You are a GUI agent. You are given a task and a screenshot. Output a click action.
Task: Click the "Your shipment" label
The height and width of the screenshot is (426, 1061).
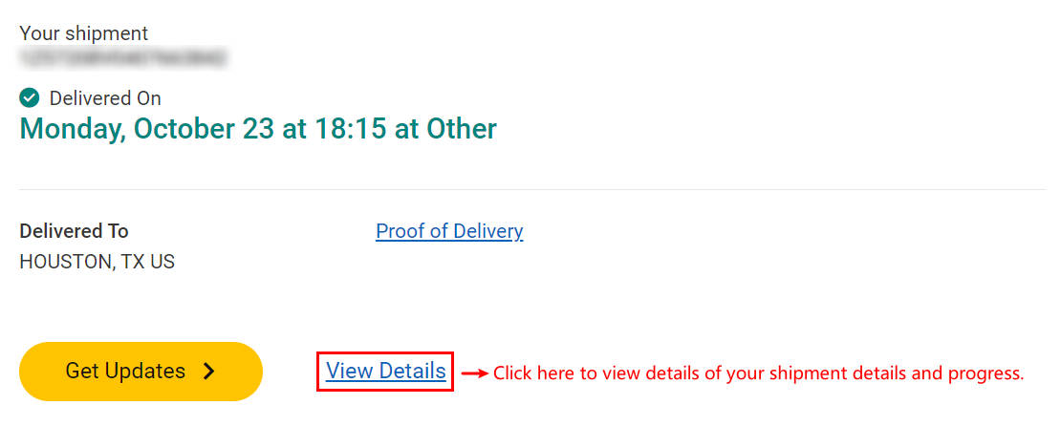[x=84, y=32]
